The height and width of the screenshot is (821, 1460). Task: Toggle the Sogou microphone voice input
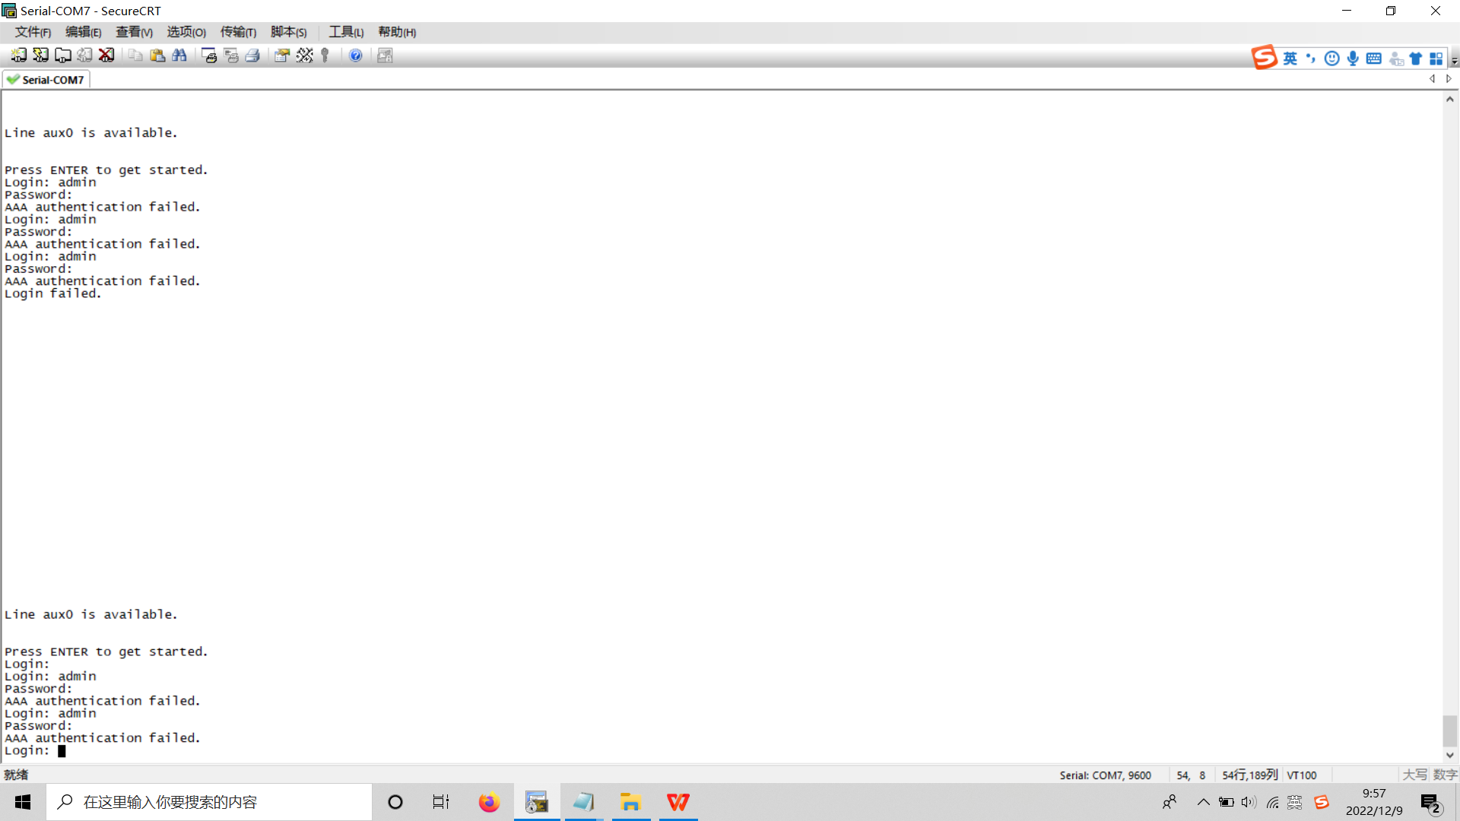point(1353,59)
